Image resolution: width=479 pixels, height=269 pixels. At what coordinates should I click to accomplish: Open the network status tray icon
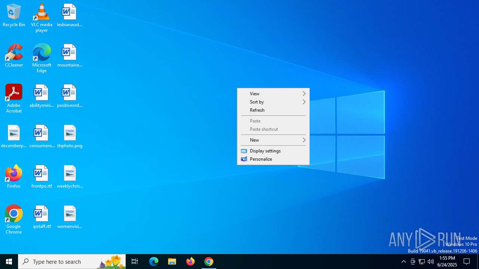[422, 262]
